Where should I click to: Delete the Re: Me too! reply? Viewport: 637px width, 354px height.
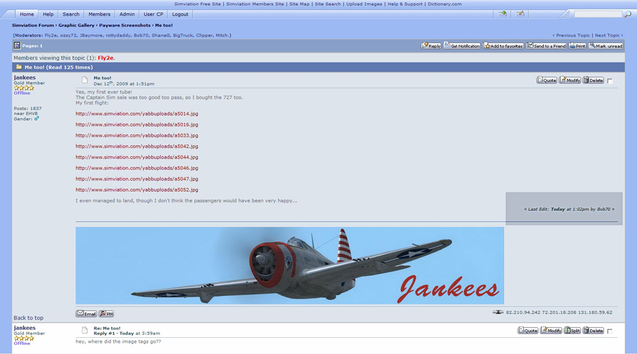pos(593,330)
